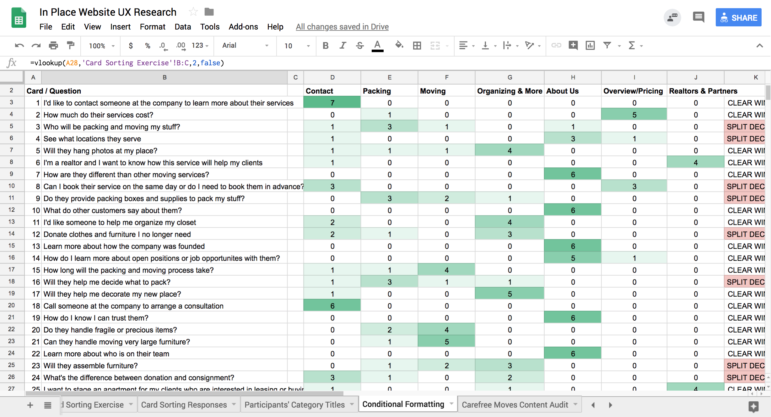Open the zoom 100% dropdown
This screenshot has width=771, height=417.
click(x=102, y=46)
